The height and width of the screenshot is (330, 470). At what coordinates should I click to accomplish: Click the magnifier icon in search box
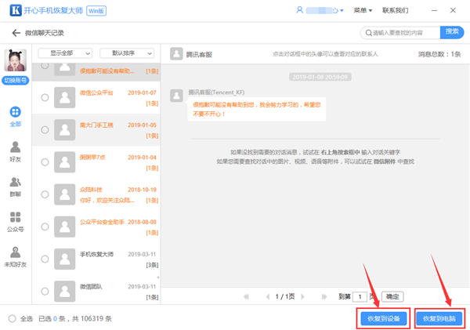(369, 33)
